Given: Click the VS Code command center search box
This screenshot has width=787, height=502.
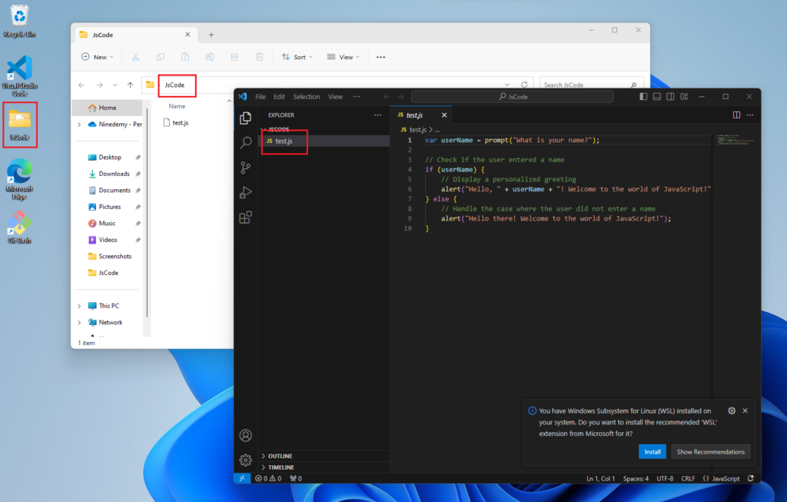Looking at the screenshot, I should (x=513, y=96).
